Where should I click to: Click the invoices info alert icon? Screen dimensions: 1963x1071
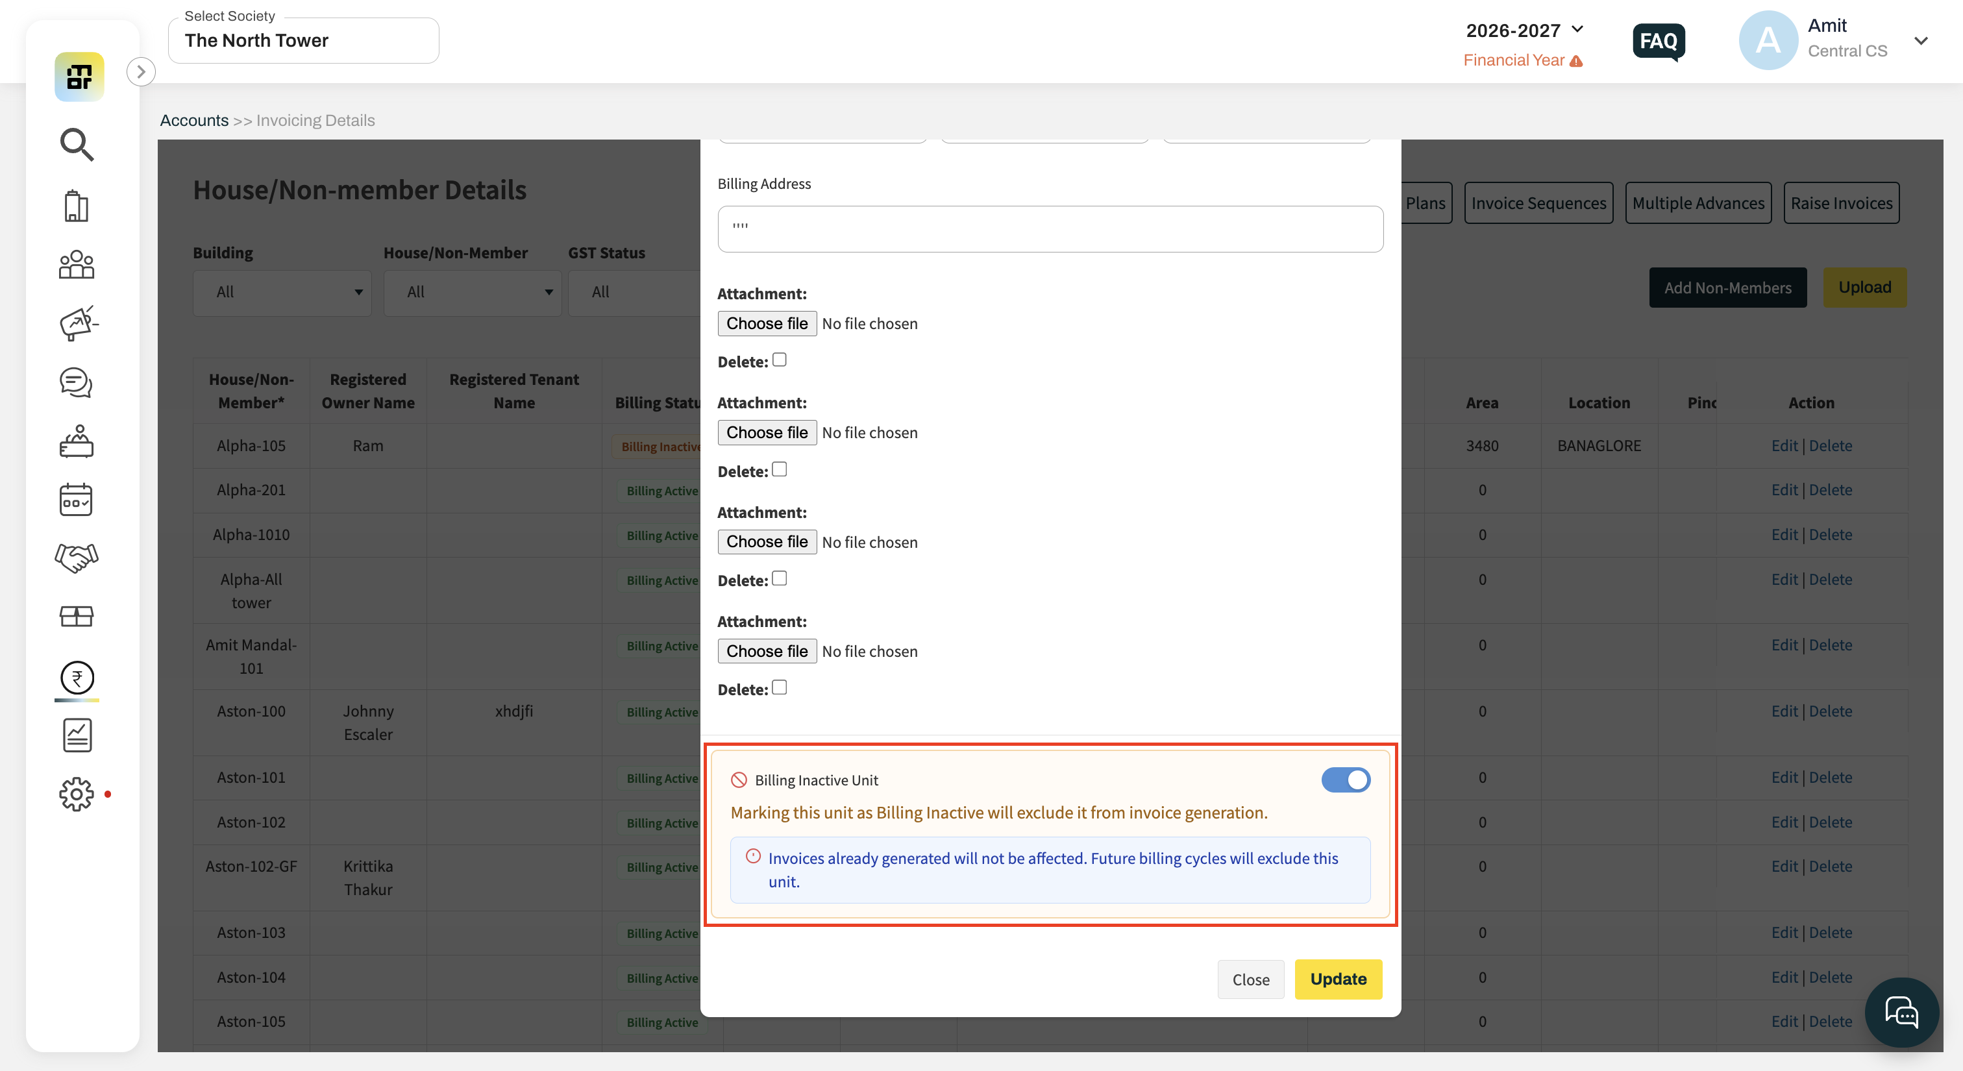coord(753,856)
